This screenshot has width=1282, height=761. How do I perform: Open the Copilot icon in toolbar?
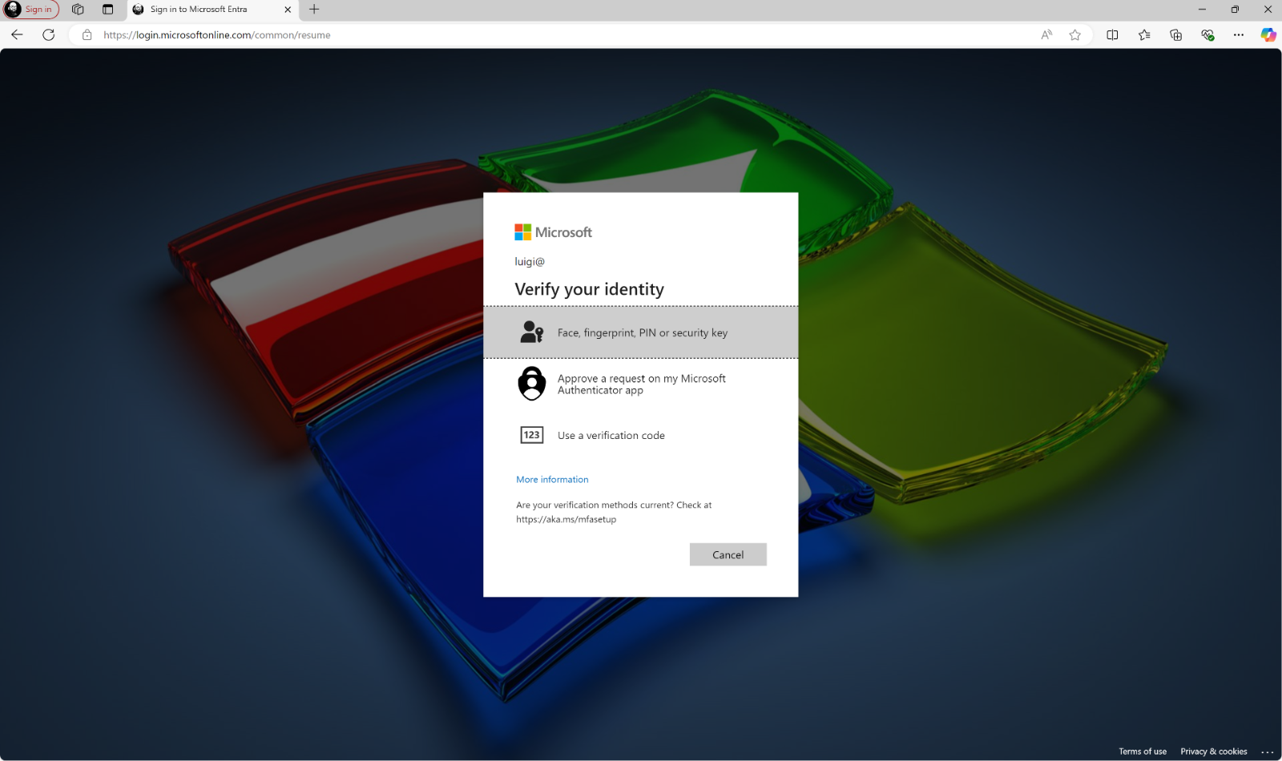pos(1268,34)
